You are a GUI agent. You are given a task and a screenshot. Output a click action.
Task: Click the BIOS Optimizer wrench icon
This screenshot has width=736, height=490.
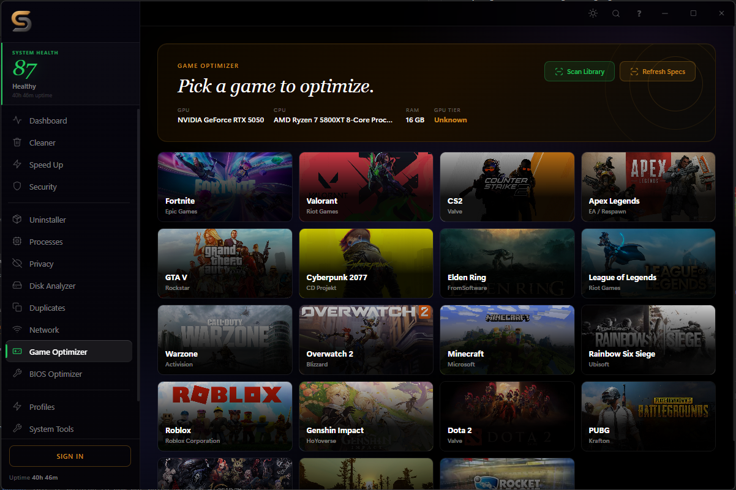(17, 374)
